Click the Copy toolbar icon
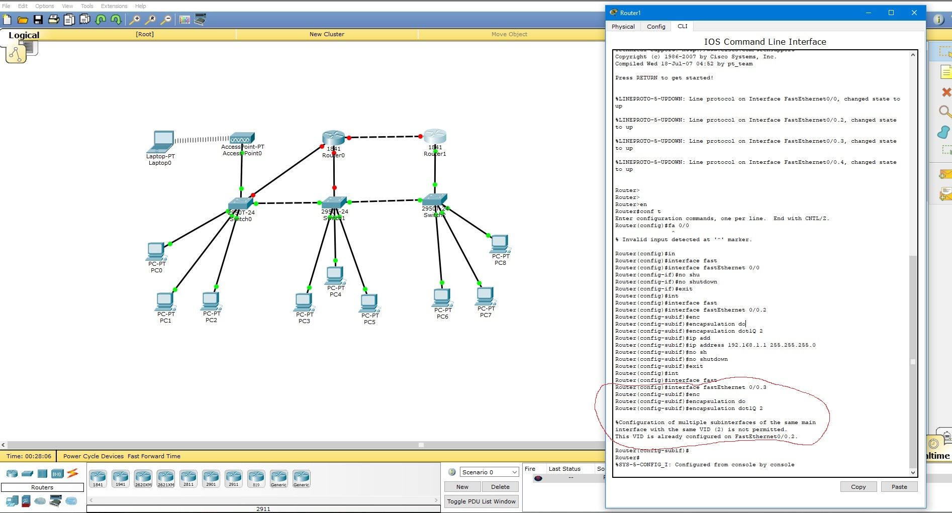Screen dimensions: 952x513 69,20
